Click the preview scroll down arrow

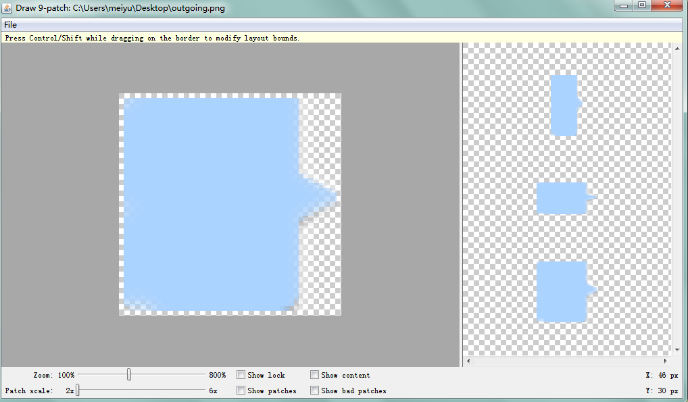677,350
